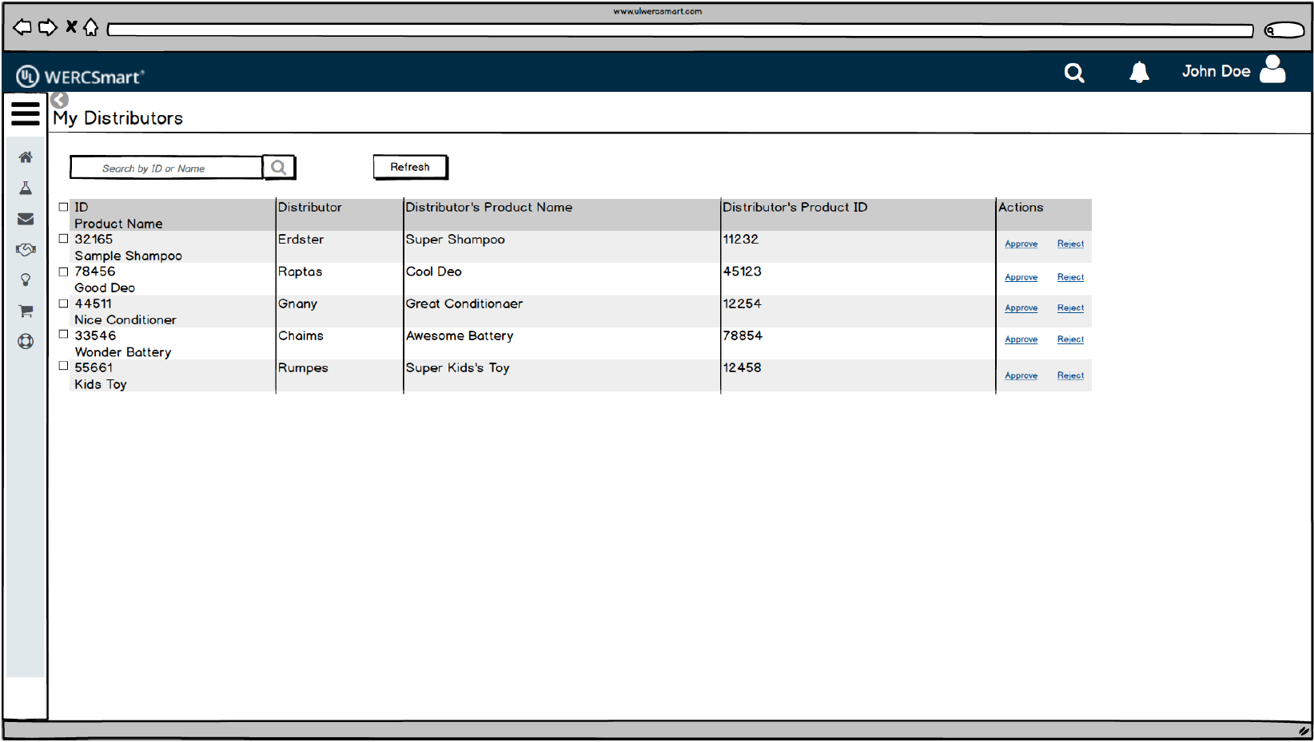Reject the Awesome Battery distributor row
Image resolution: width=1314 pixels, height=742 pixels.
tap(1070, 339)
